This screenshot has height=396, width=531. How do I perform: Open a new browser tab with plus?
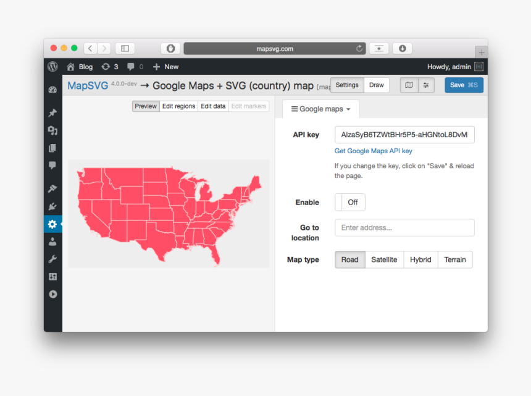[482, 52]
